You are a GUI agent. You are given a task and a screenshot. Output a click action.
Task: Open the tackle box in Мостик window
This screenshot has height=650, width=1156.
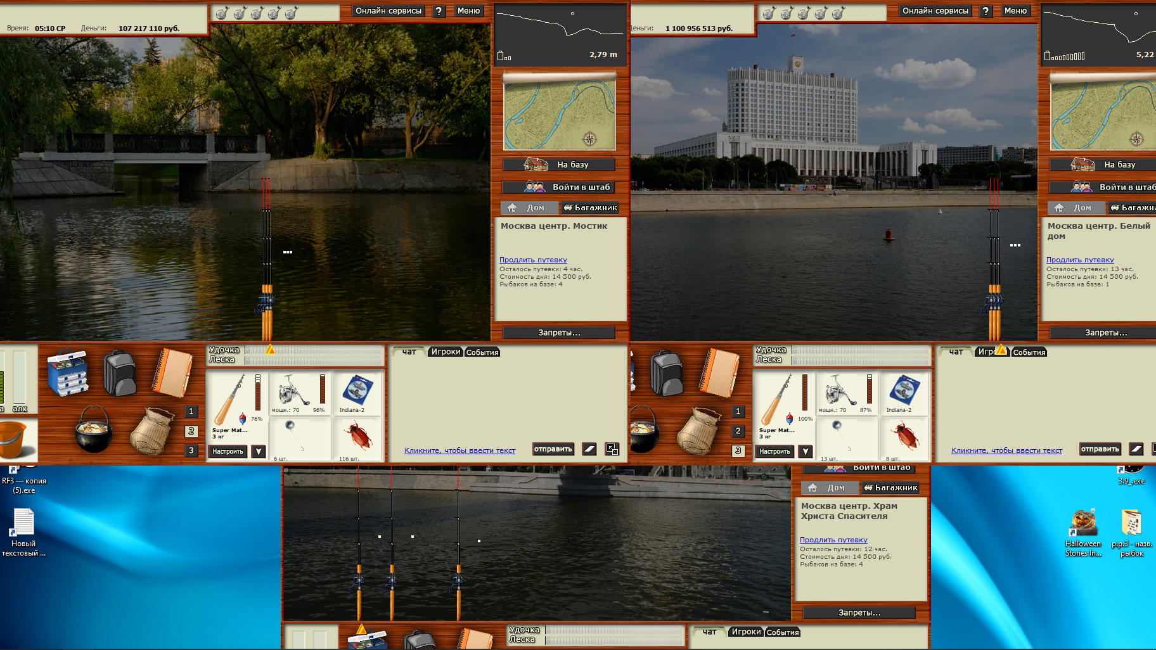(x=68, y=372)
